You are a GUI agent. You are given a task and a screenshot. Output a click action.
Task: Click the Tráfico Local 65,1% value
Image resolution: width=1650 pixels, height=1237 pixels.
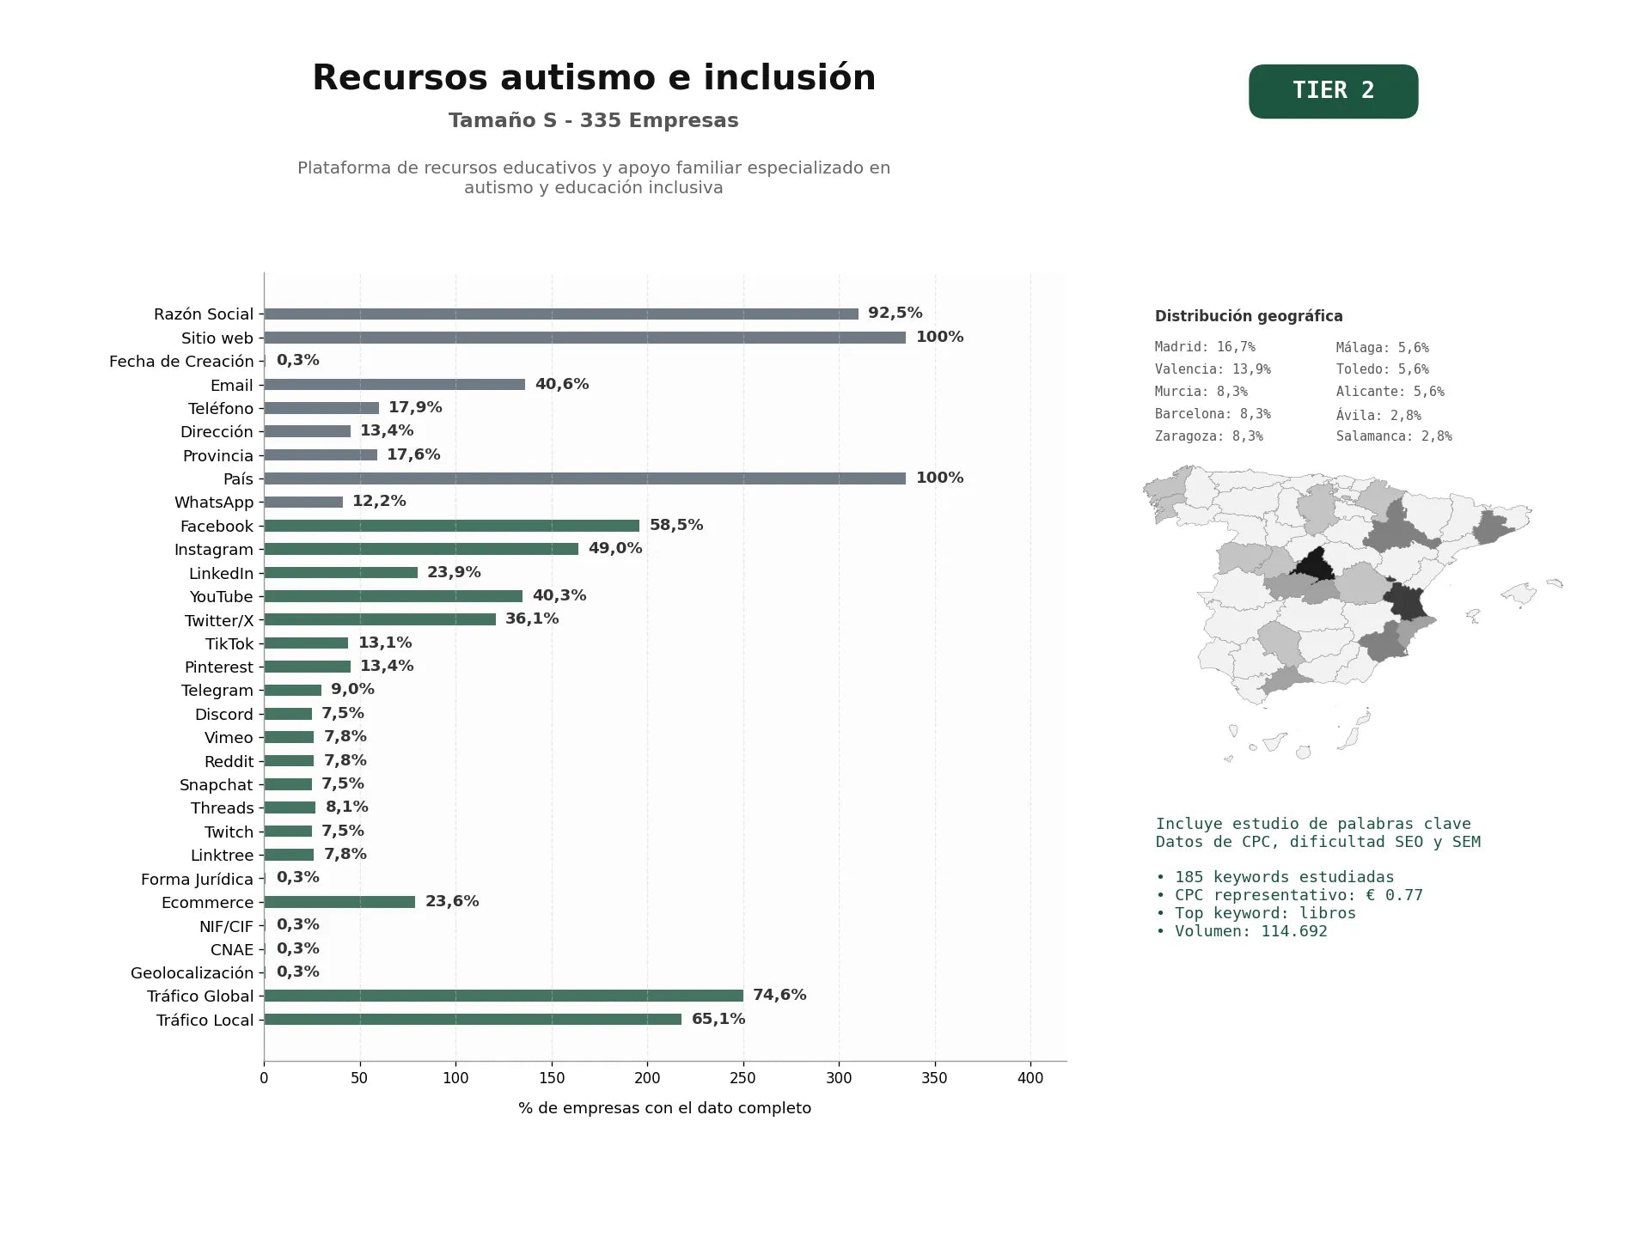click(x=718, y=1019)
